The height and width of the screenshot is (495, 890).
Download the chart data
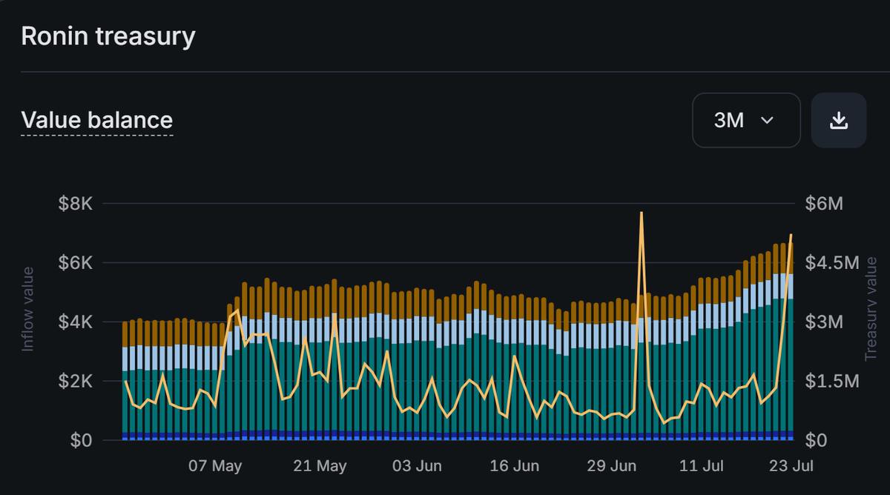click(x=839, y=120)
